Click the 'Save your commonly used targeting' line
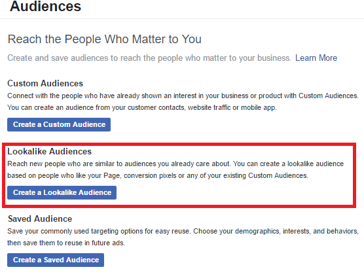The width and height of the screenshot is (364, 280). pyautogui.click(x=183, y=232)
